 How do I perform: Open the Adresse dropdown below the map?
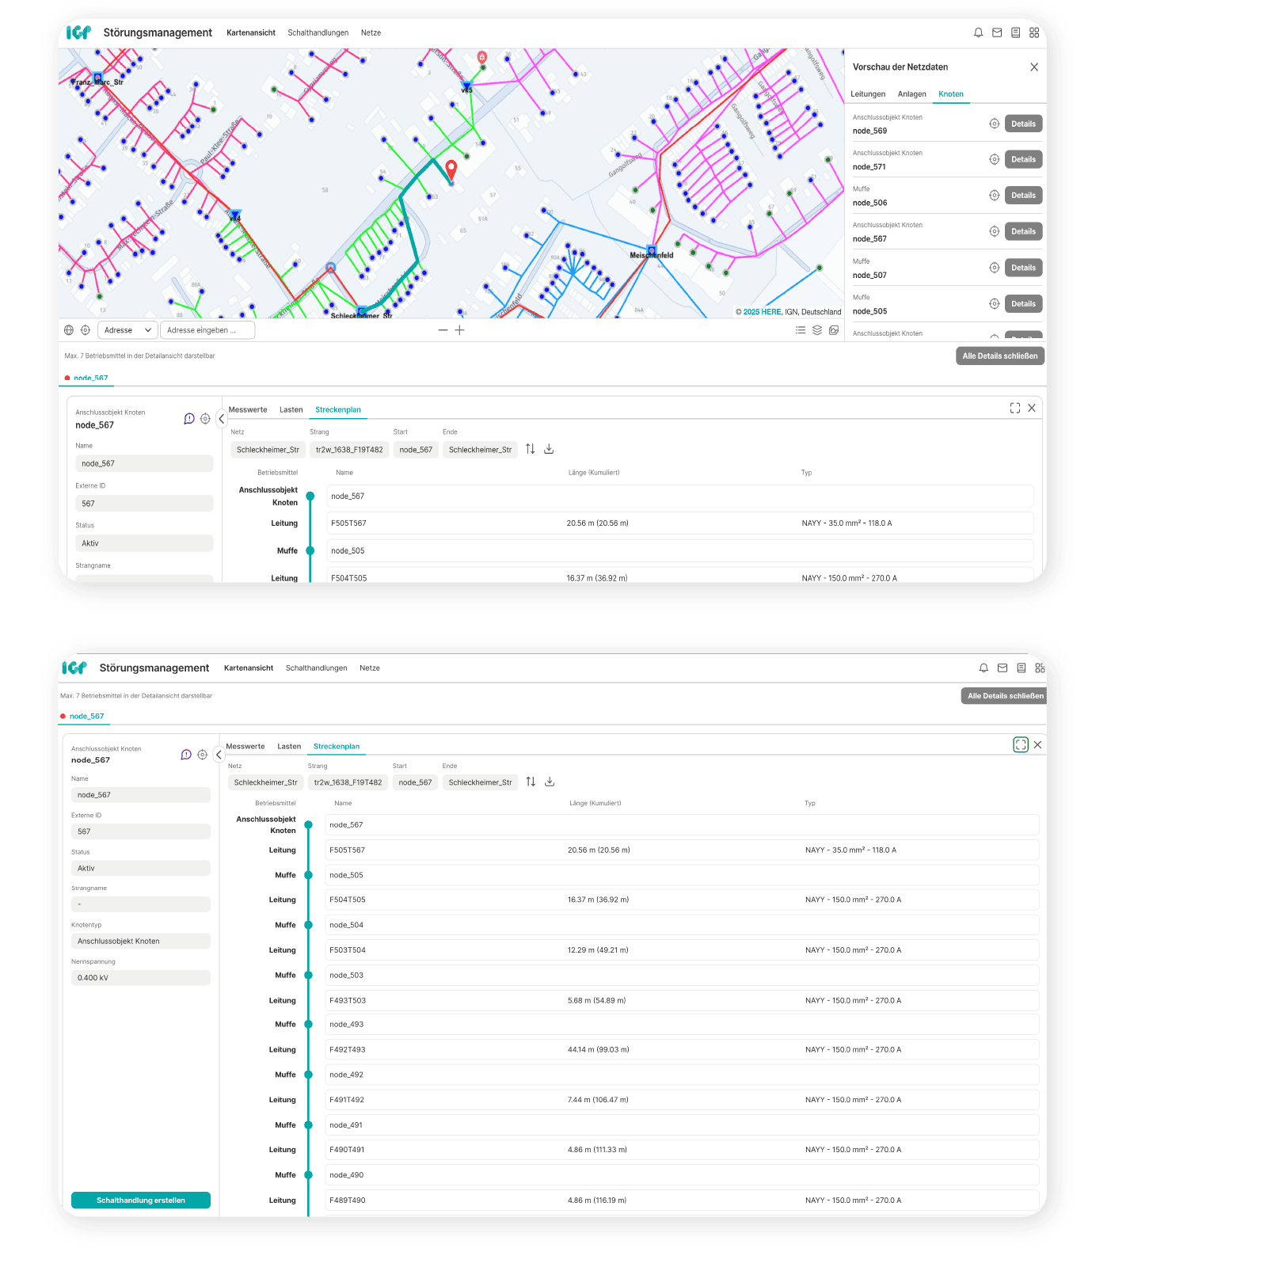[127, 330]
